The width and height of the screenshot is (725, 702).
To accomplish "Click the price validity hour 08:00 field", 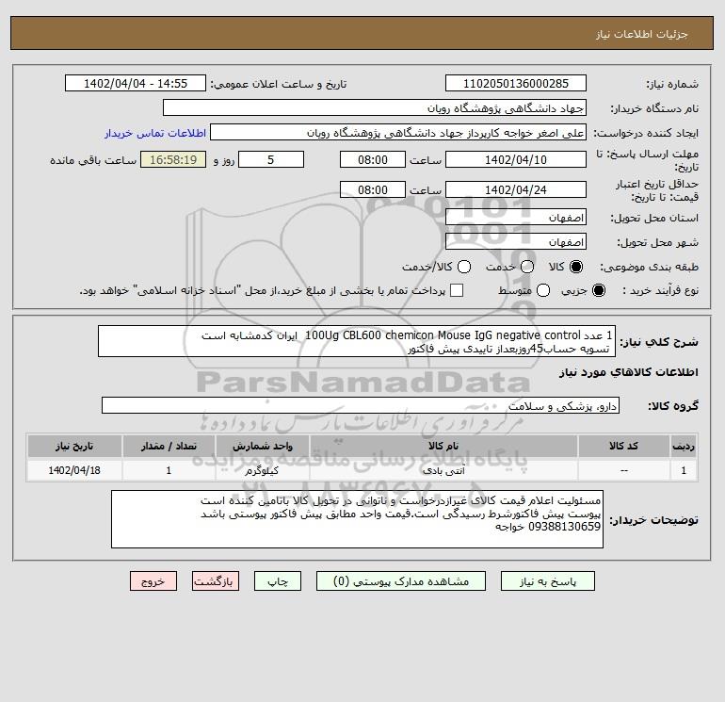I will [x=373, y=189].
